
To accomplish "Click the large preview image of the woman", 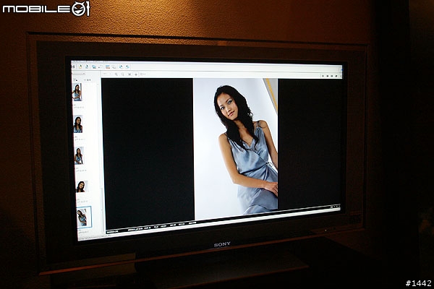I will (236, 147).
